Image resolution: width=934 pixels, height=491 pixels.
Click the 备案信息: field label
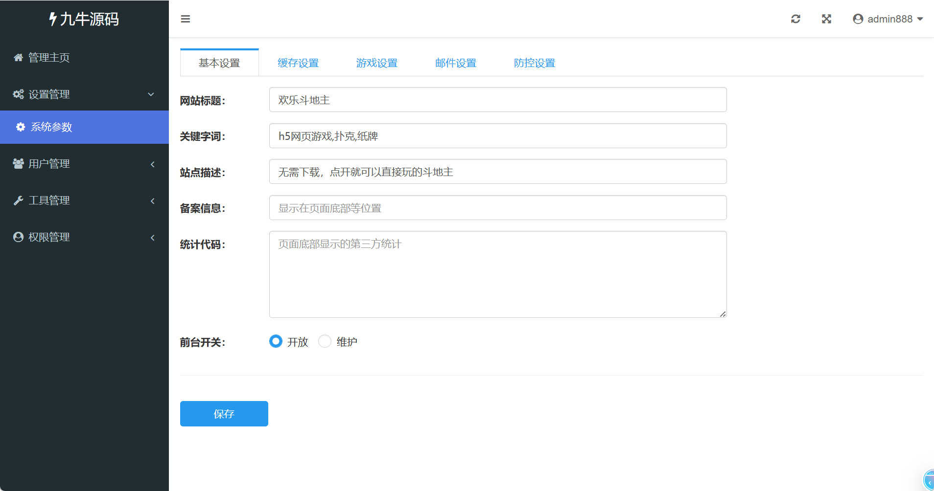pos(203,208)
